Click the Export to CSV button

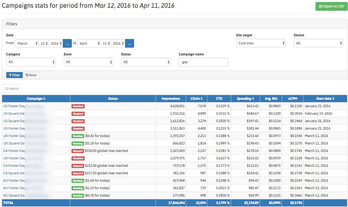(x=331, y=7)
